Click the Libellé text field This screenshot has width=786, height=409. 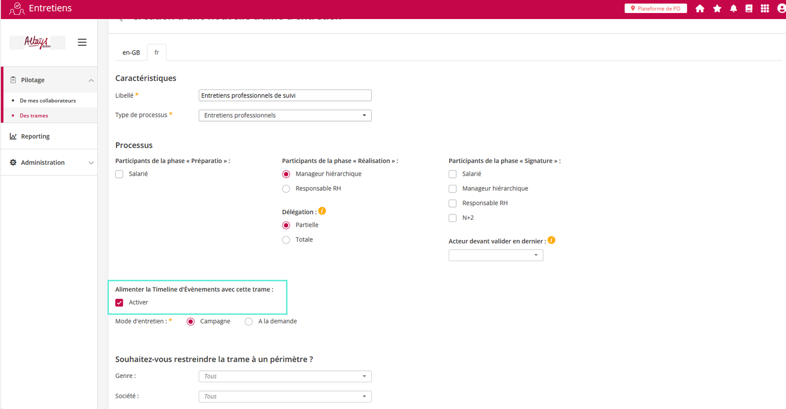point(285,95)
